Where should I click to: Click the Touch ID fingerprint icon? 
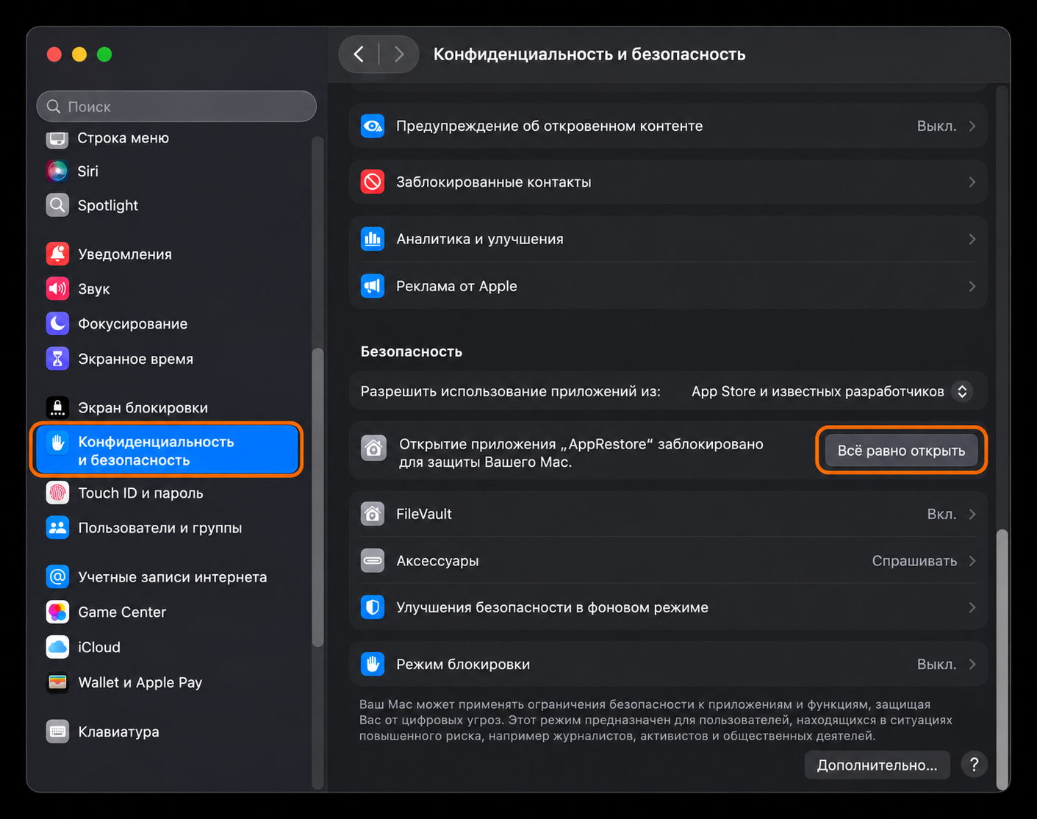[57, 493]
